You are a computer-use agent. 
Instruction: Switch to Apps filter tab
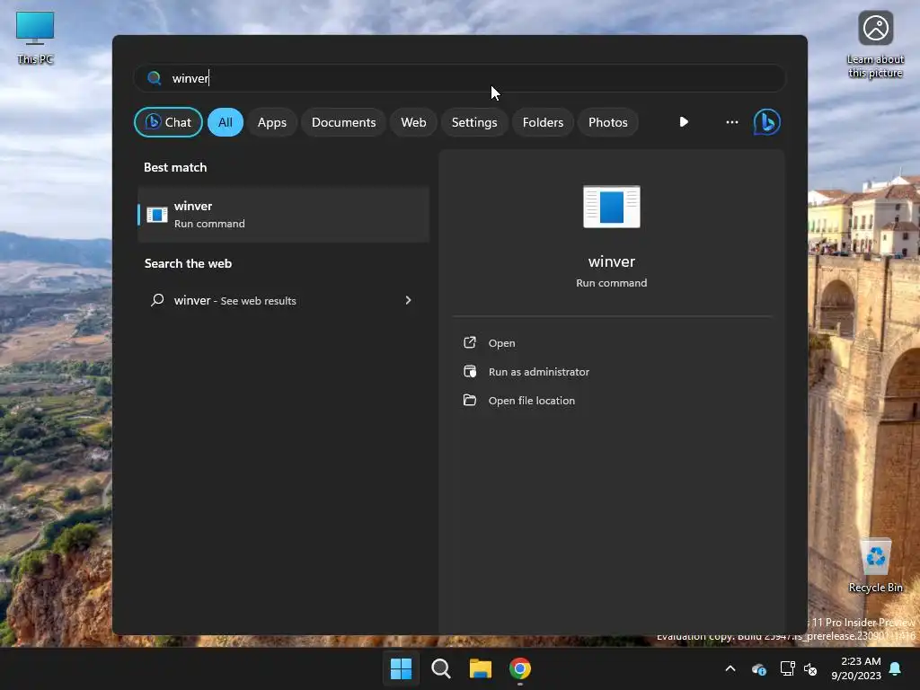coord(272,122)
